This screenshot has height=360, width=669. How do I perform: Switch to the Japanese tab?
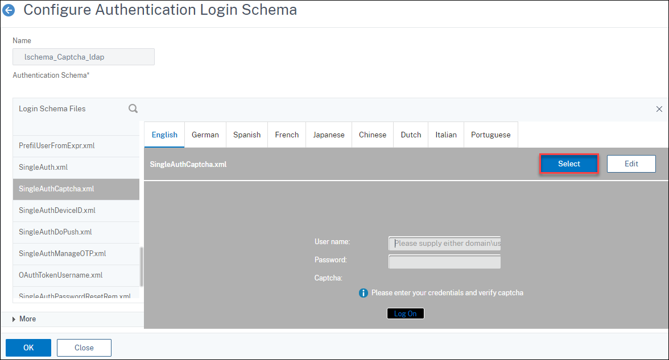329,135
